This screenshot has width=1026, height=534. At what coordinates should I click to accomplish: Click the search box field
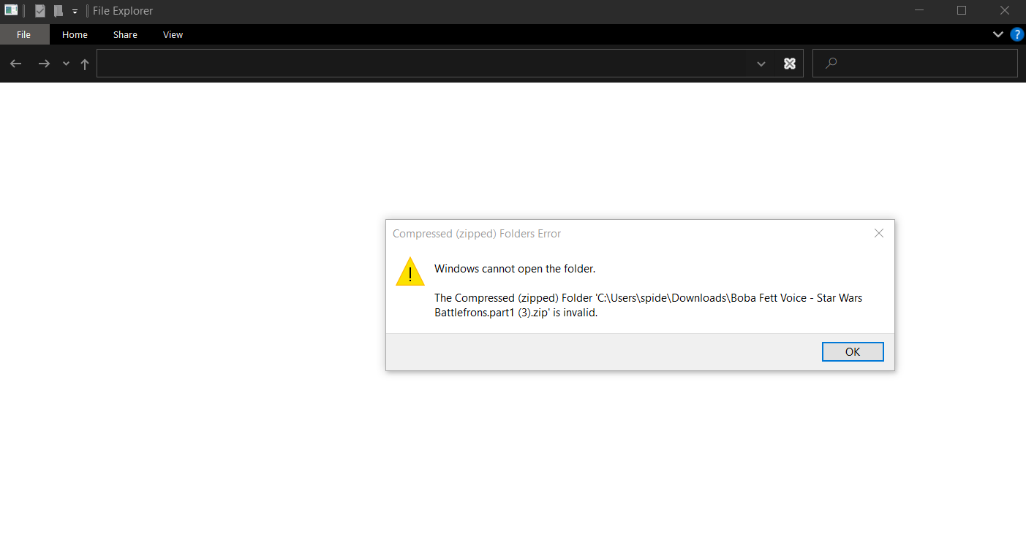915,64
